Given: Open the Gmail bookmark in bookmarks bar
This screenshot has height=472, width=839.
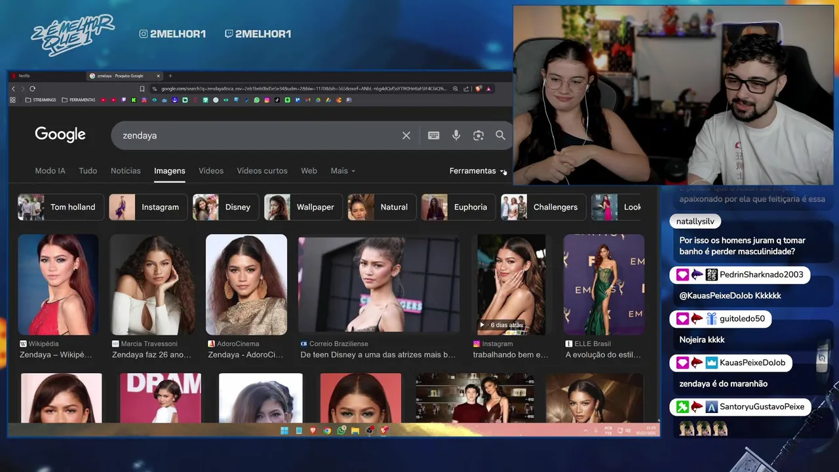Looking at the screenshot, I should [308, 100].
